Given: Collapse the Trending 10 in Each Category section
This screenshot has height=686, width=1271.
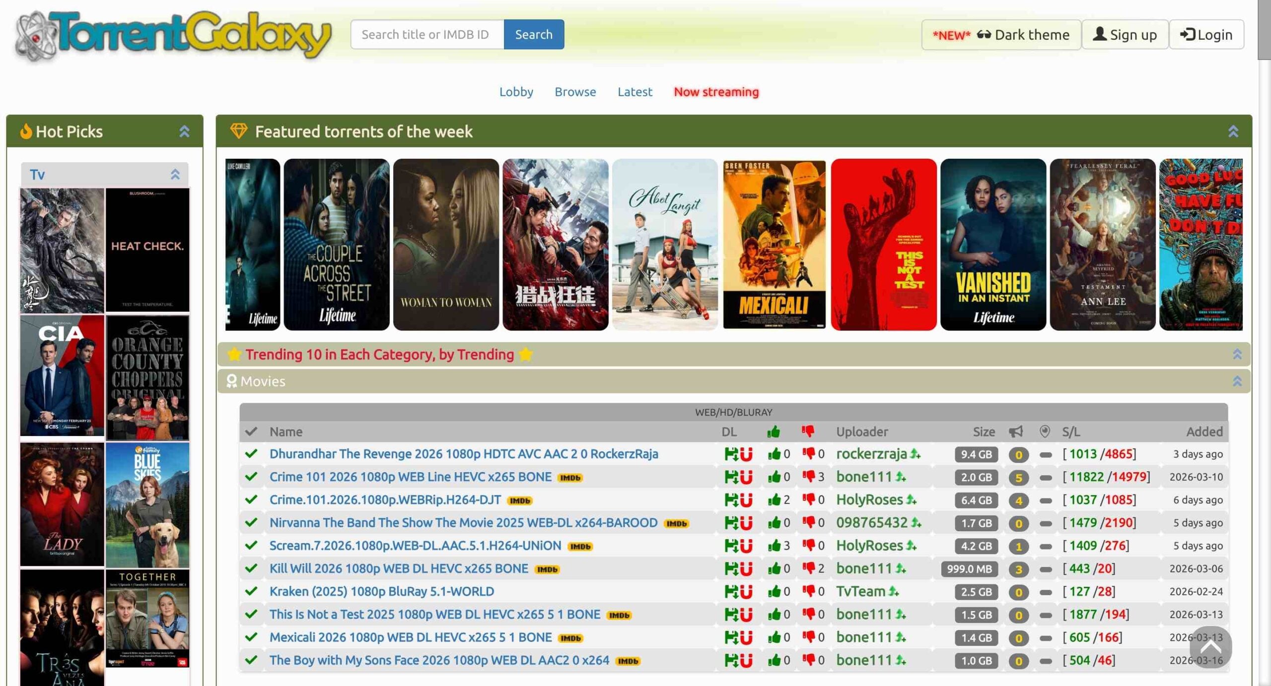Looking at the screenshot, I should tap(1237, 354).
